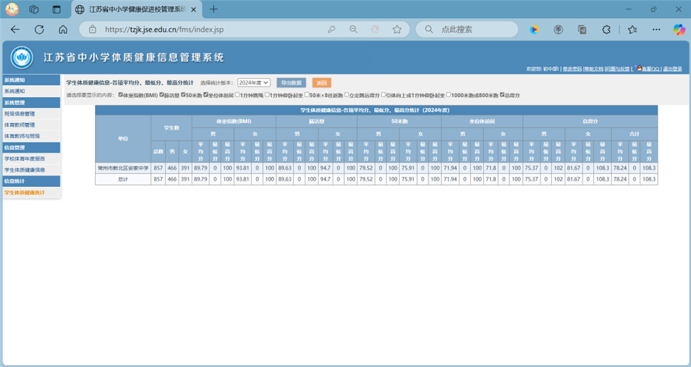Viewport: 691px width, 367px height.
Task: Check the 1000米跑或800米跑 checkbox
Action: click(449, 94)
